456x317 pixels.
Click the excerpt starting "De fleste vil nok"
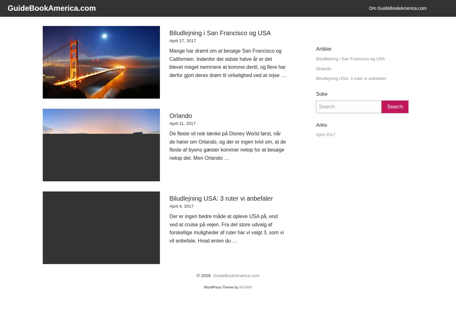tap(228, 146)
